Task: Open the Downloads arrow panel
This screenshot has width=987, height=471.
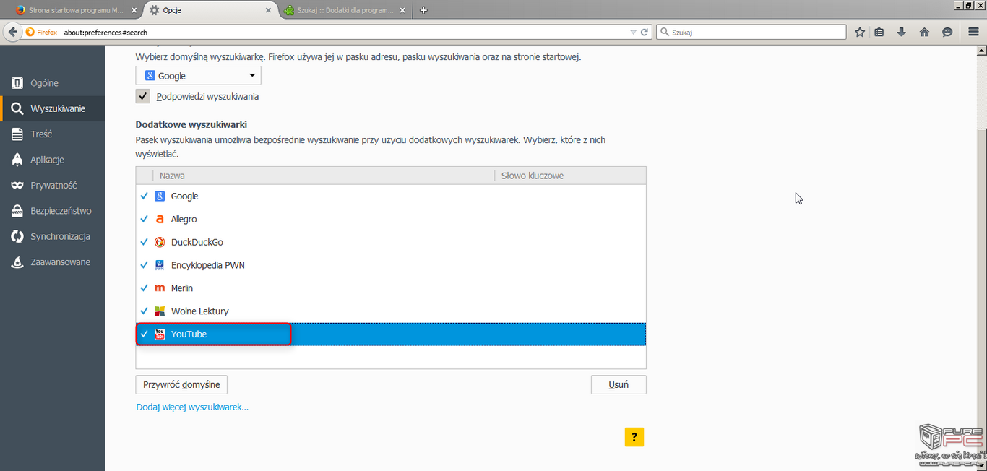Action: pyautogui.click(x=902, y=32)
